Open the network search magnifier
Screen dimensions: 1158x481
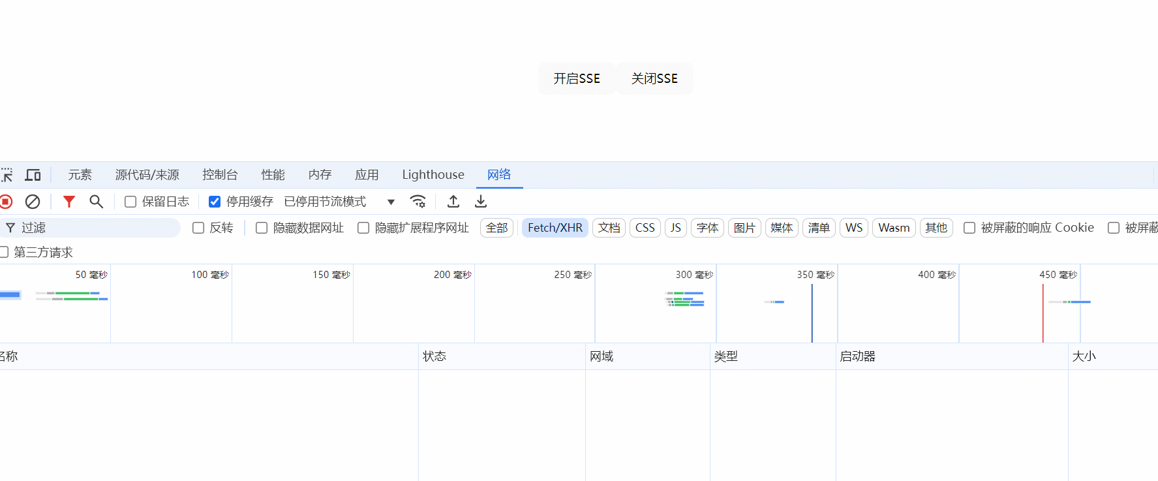(x=96, y=202)
